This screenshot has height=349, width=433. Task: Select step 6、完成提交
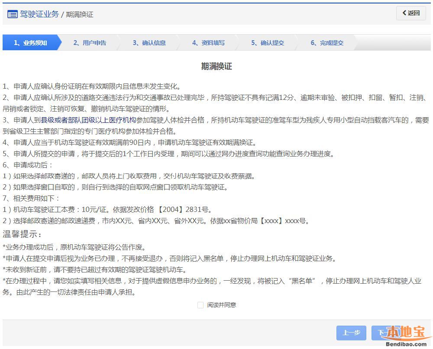pos(327,43)
